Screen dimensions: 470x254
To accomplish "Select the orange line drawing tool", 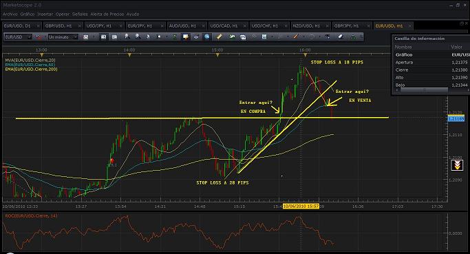I will click(295, 36).
